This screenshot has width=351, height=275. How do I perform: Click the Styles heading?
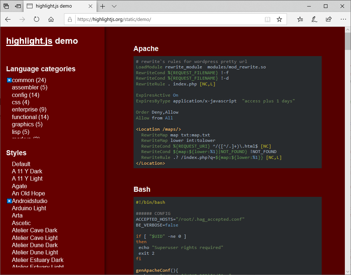(16, 153)
